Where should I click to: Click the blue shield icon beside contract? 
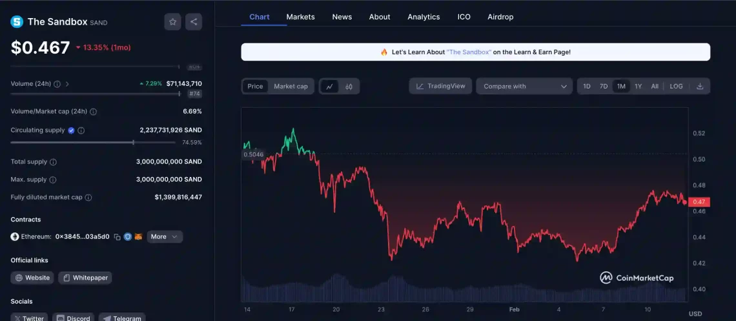pos(128,237)
